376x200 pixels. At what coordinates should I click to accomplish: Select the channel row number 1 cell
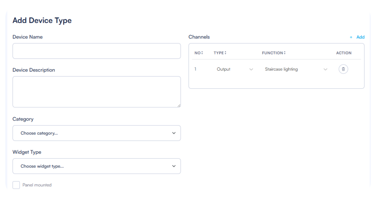coord(195,69)
